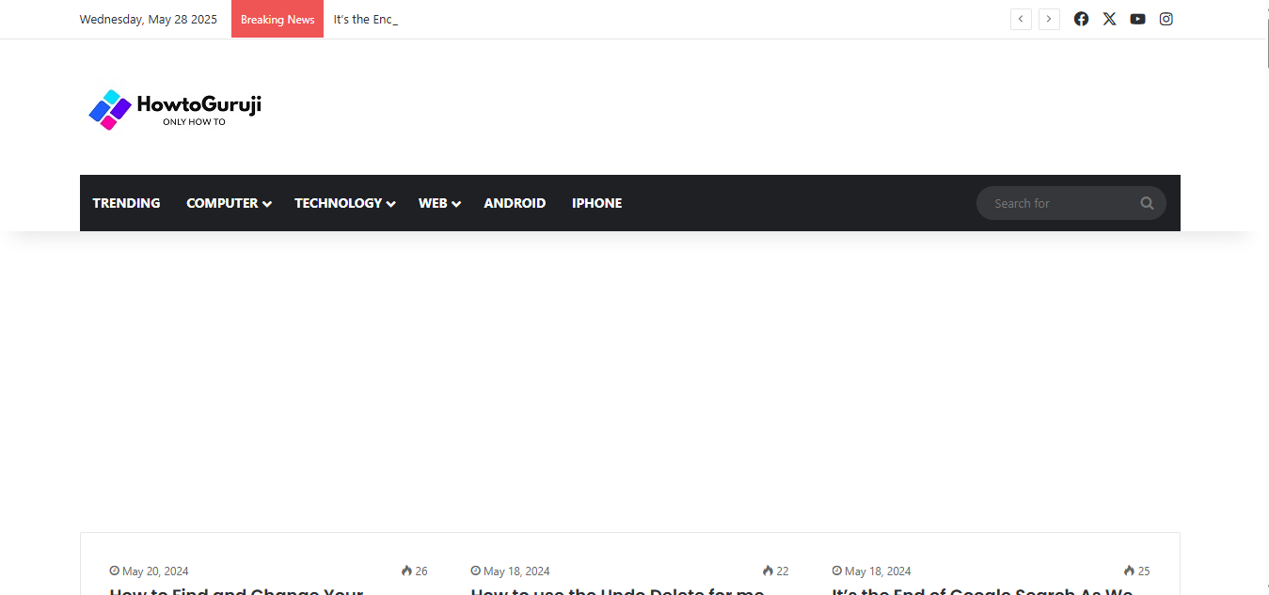Show previous breaking news item
This screenshot has width=1269, height=595.
click(1021, 19)
